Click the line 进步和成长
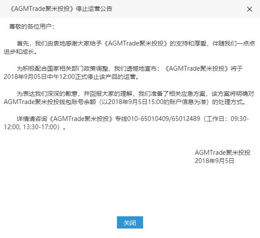Image resolution: width=260 pixels, height=238 pixels. click(x=19, y=52)
